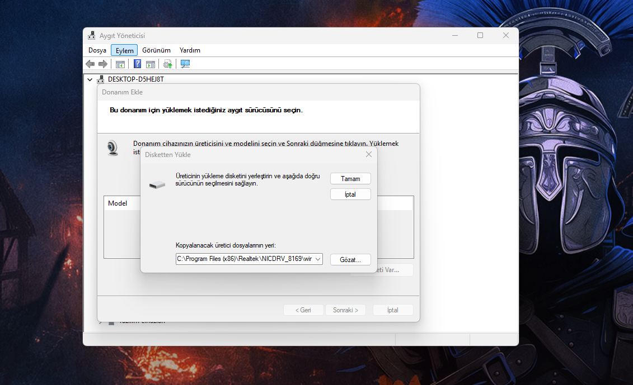633x385 pixels.
Task: Maximize the Aygıt Yöneticisi window
Action: point(480,35)
